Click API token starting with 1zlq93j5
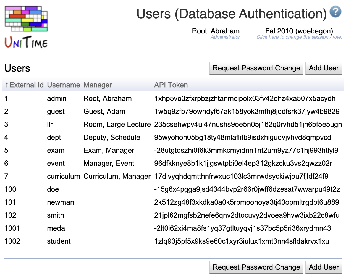Screen dimensions: 346x279 pos(242,241)
